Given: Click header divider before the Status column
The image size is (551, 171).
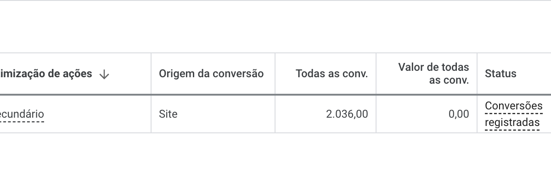Looking at the screenshot, I should (x=477, y=74).
